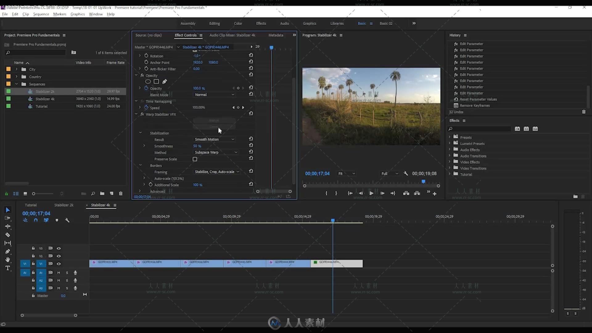The width and height of the screenshot is (592, 333).
Task: Delete history state with trash icon
Action: 584,112
